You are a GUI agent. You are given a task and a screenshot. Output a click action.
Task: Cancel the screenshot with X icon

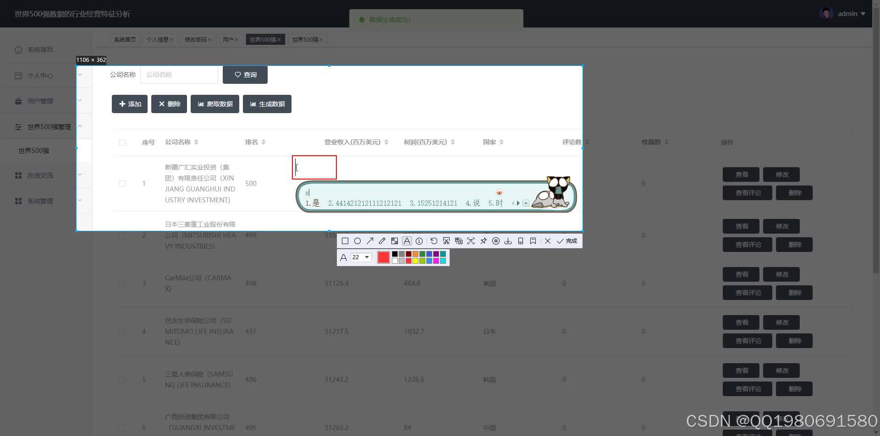coord(548,241)
